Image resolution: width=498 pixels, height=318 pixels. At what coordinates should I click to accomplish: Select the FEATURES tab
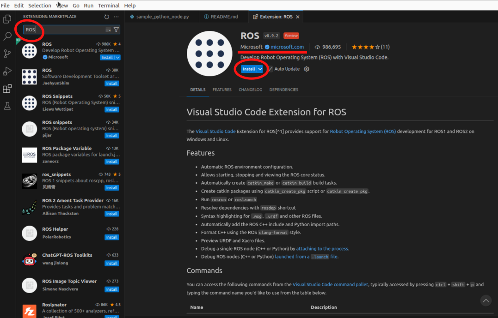point(222,90)
